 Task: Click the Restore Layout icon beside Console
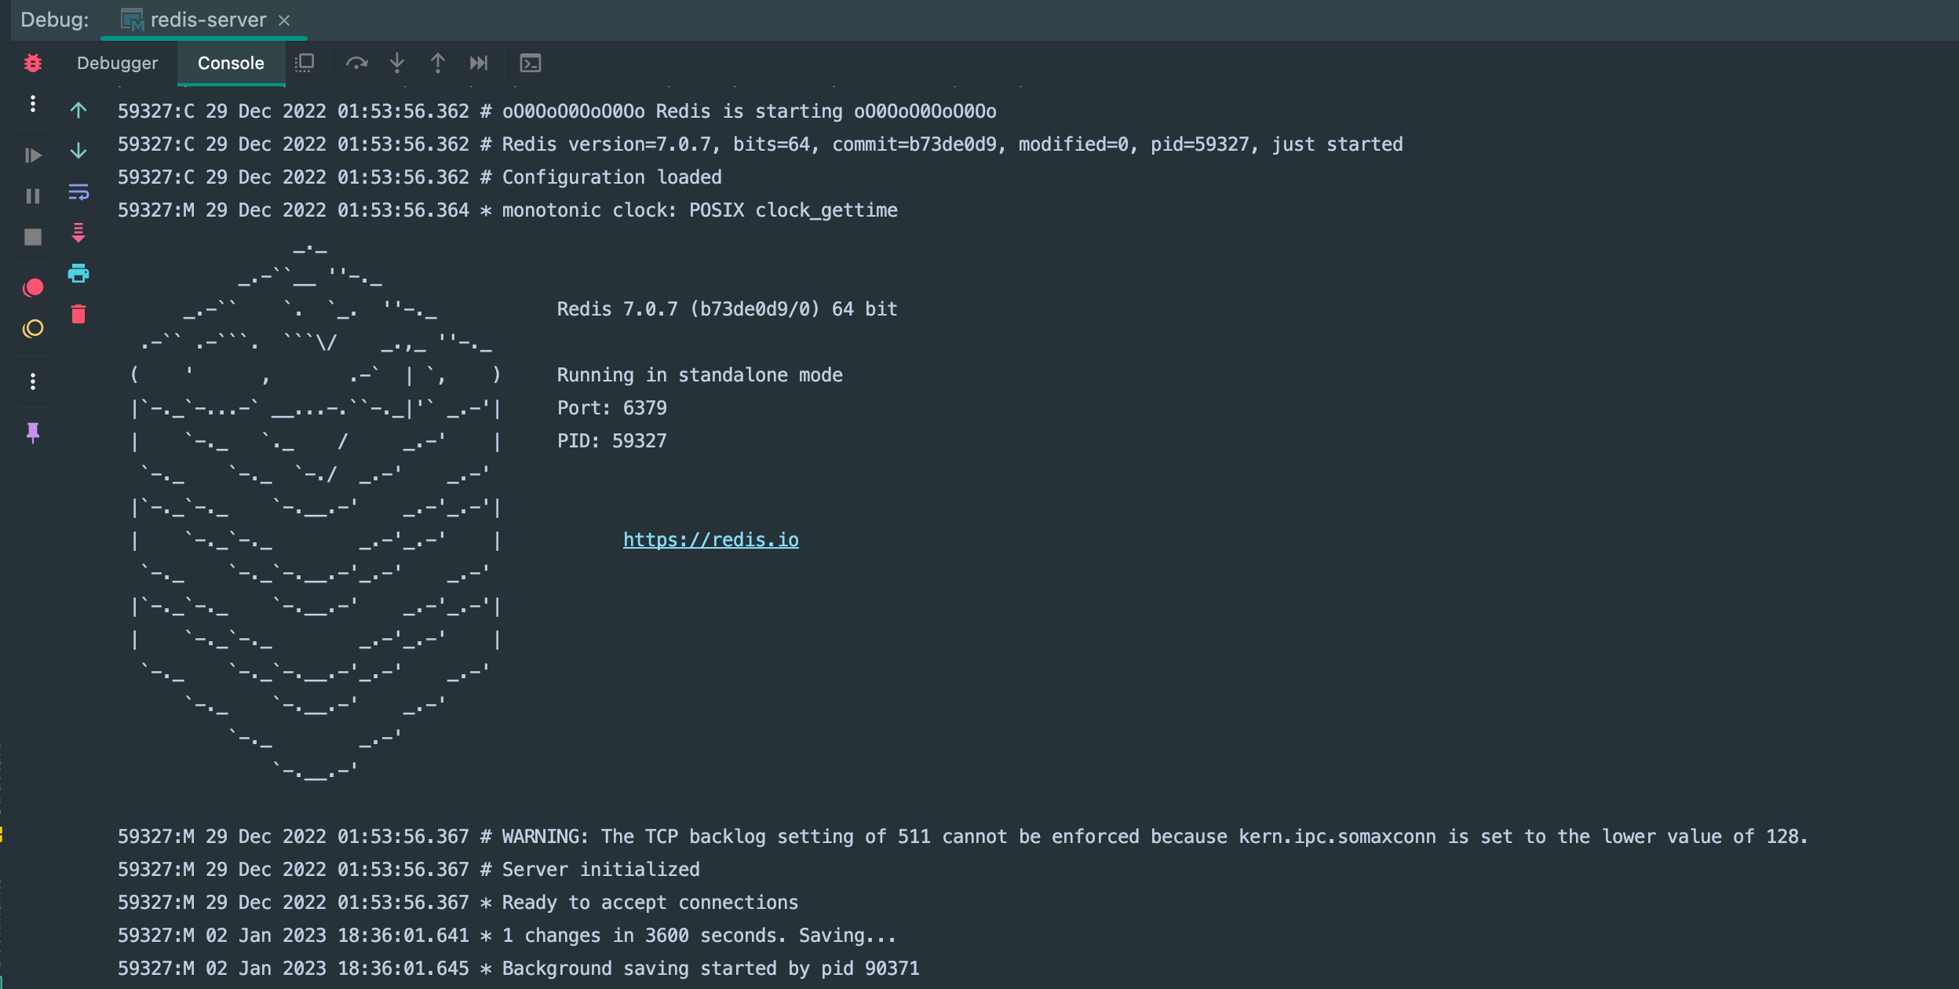[x=305, y=63]
